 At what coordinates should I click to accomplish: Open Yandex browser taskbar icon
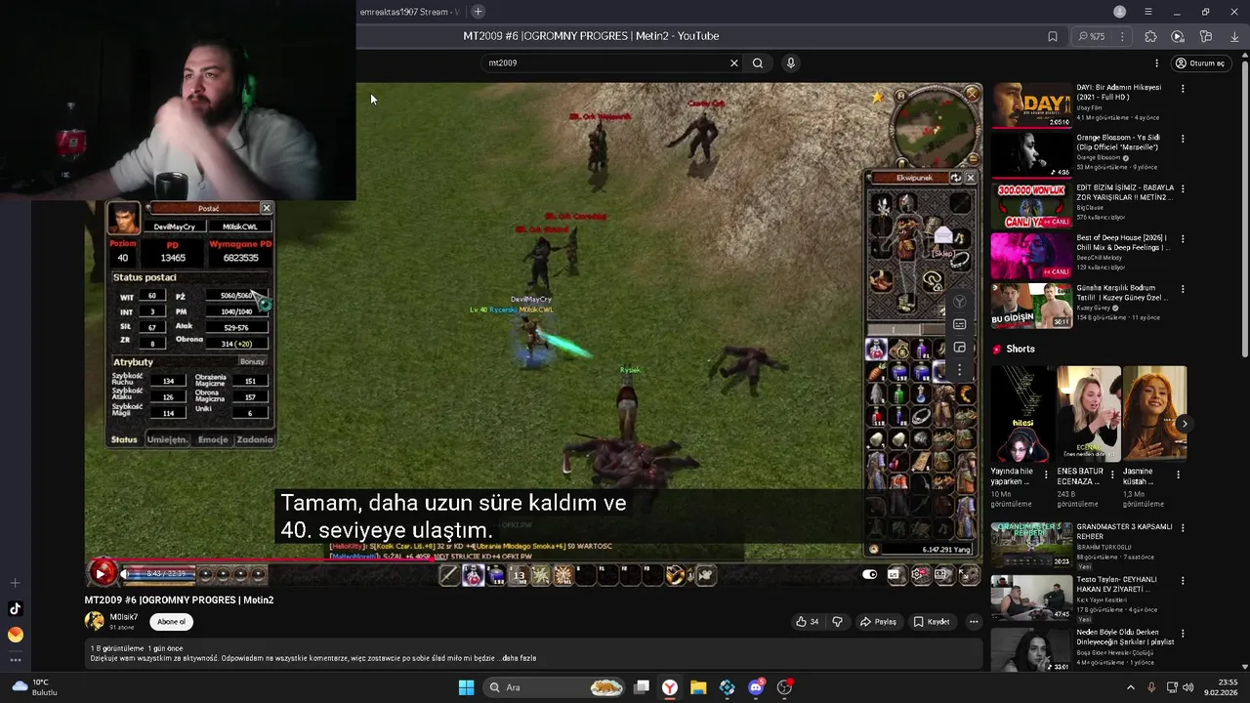point(670,687)
